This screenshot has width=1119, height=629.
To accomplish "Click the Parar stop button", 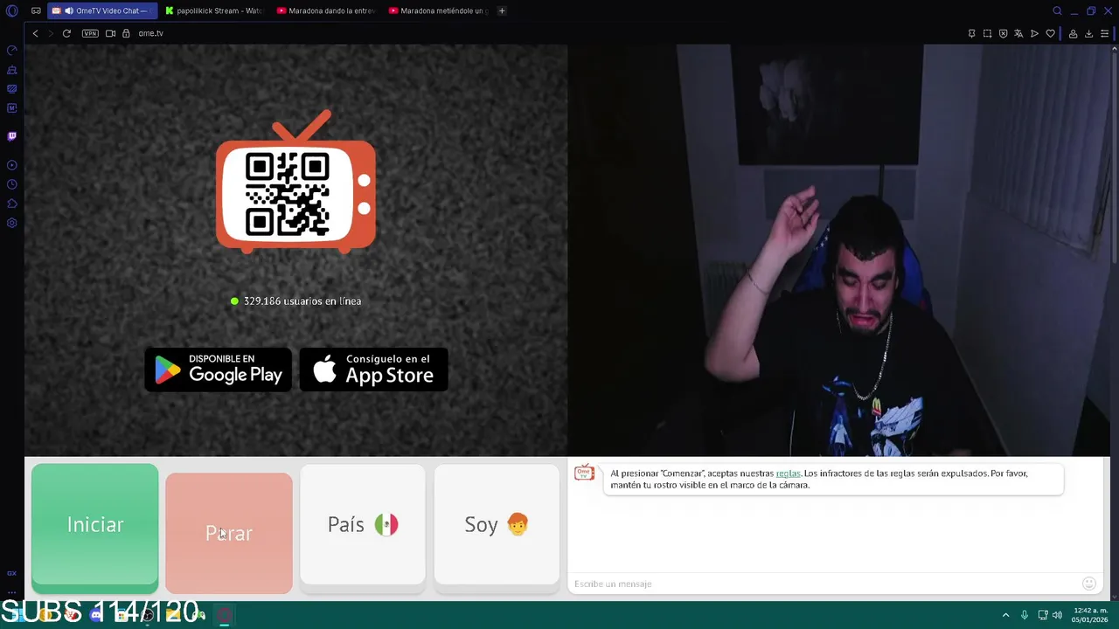I will [x=229, y=533].
